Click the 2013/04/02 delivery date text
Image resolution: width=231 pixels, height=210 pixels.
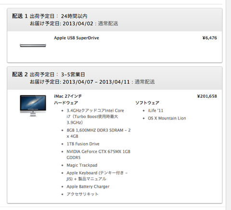click(x=78, y=24)
